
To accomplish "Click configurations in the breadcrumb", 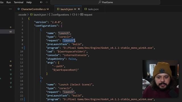I will (61, 15).
